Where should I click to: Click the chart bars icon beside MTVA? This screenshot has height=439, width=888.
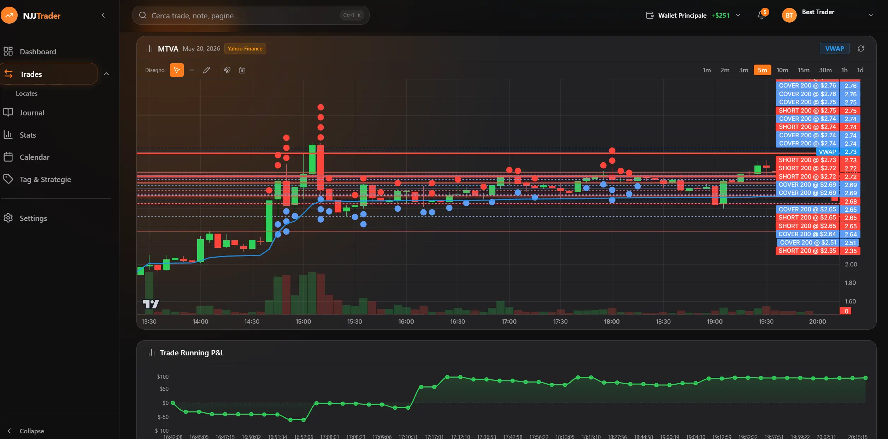[149, 49]
